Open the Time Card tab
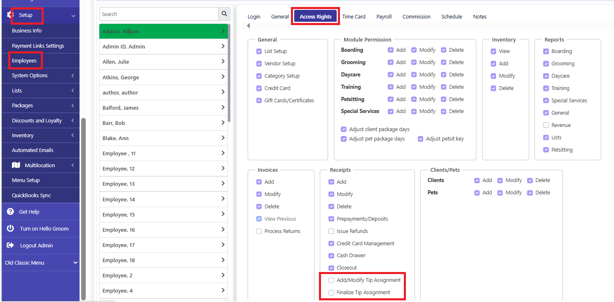The height and width of the screenshot is (302, 614). 354,16
